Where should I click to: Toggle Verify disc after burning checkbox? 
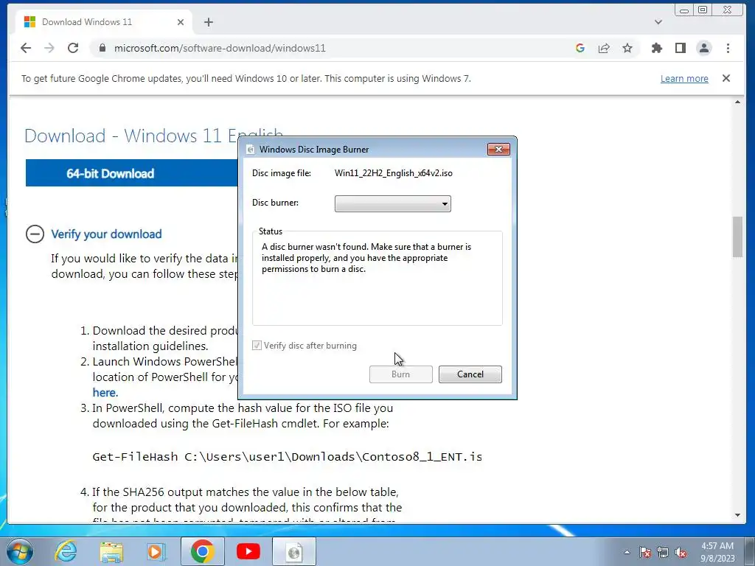click(x=257, y=346)
